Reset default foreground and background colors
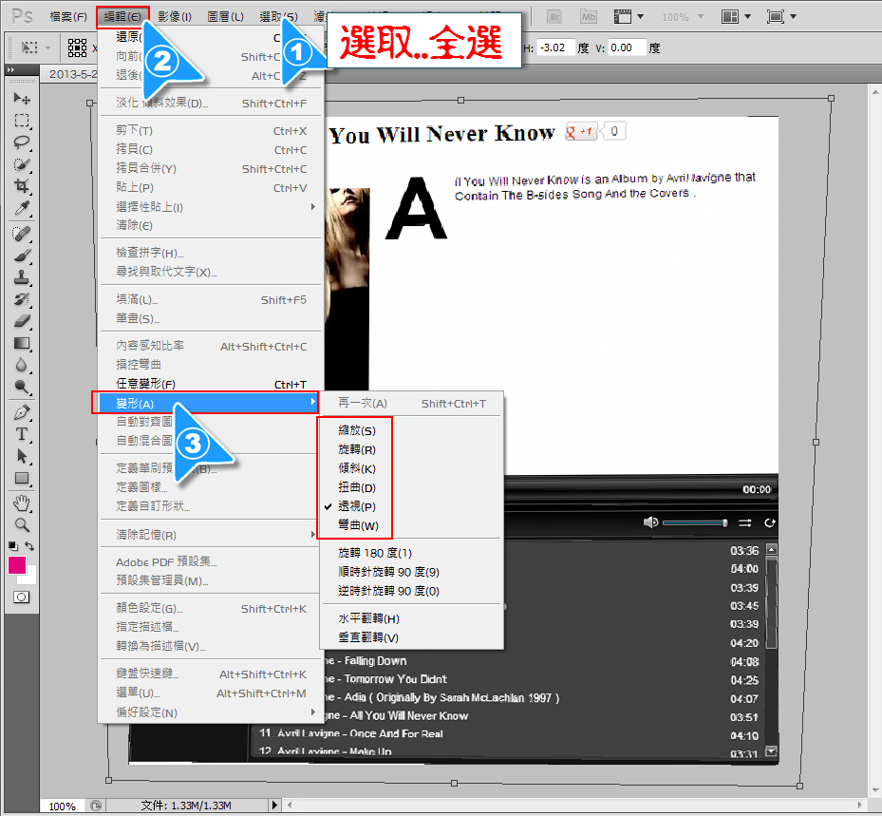The width and height of the screenshot is (882, 816). click(13, 546)
